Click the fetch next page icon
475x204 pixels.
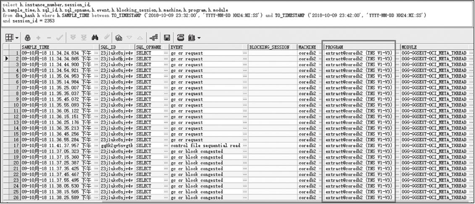click(73, 38)
